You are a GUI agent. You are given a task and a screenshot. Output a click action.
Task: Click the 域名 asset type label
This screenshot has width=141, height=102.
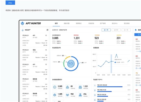coord(34,50)
